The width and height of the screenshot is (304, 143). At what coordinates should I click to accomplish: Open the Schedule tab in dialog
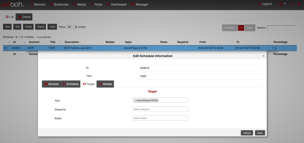click(x=70, y=84)
